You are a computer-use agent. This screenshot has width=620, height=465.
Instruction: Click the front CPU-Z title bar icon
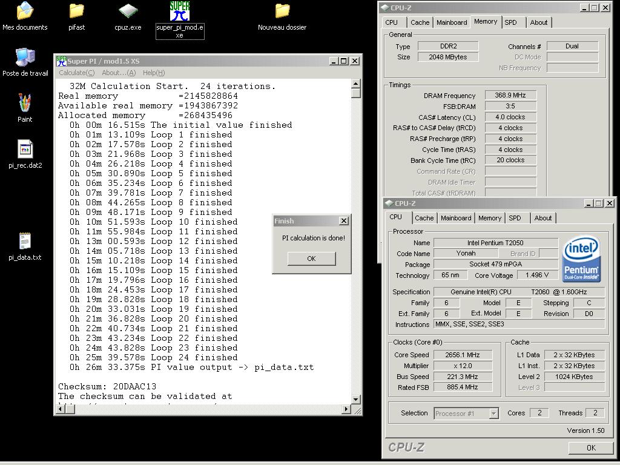pos(389,203)
